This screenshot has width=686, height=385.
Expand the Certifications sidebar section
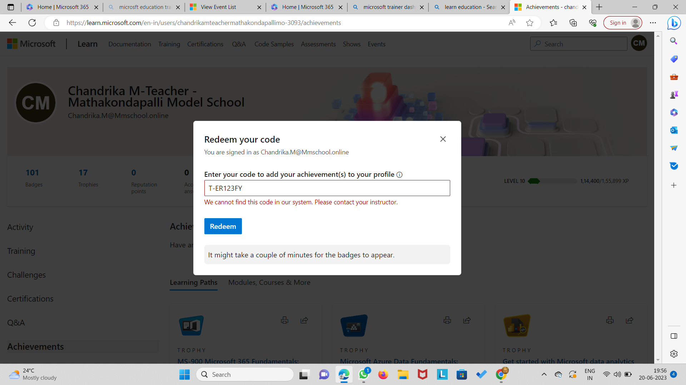[30, 298]
